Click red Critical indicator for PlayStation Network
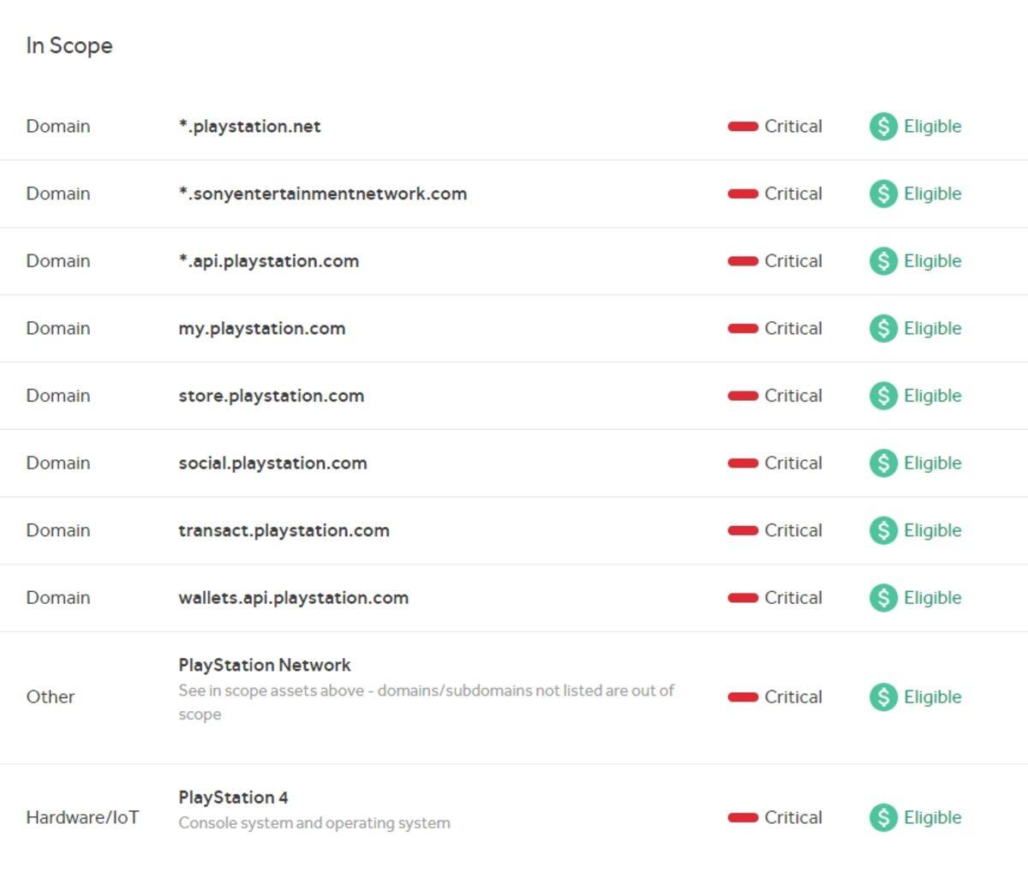The image size is (1028, 872). coord(743,697)
